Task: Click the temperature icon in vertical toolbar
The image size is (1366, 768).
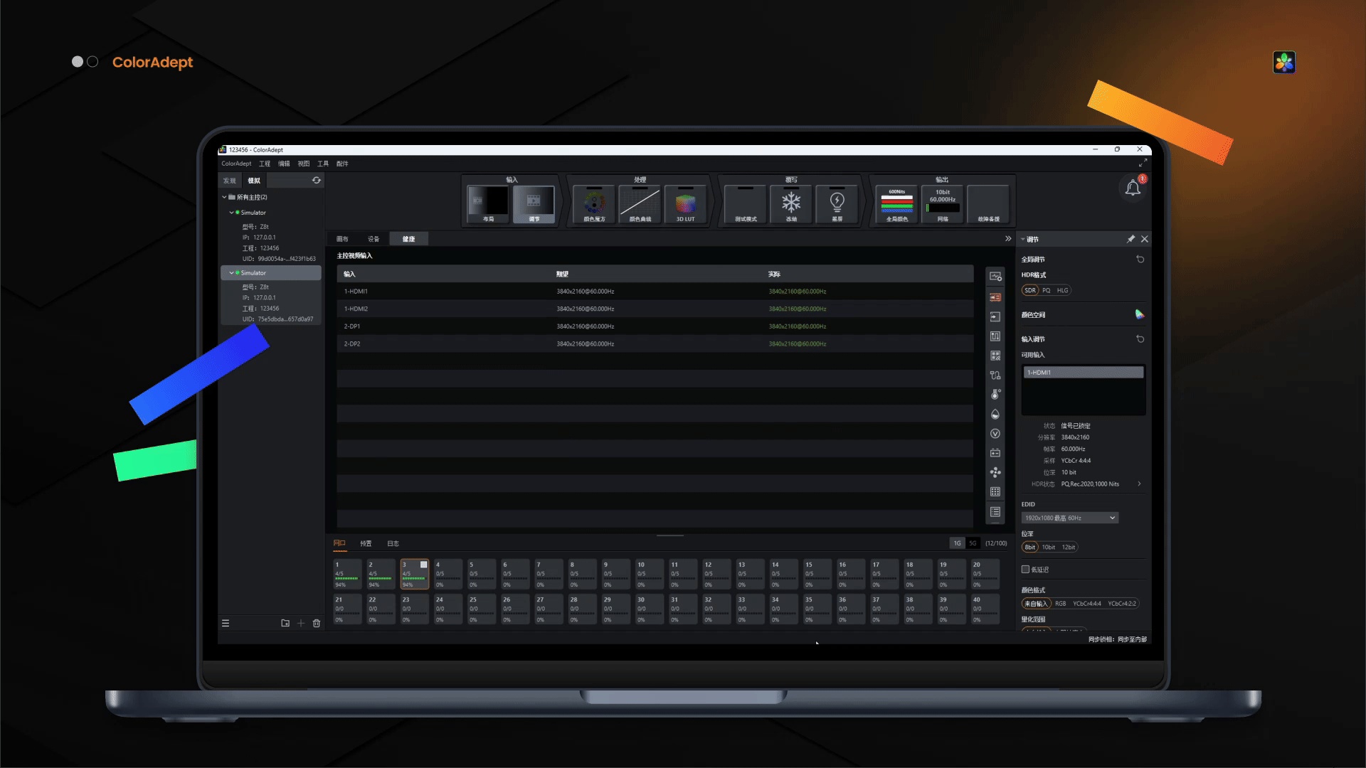Action: coord(995,395)
